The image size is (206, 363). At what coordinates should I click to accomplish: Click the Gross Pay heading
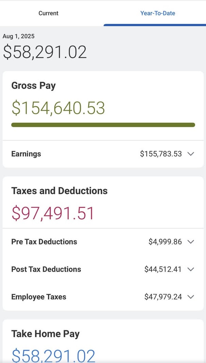click(33, 86)
